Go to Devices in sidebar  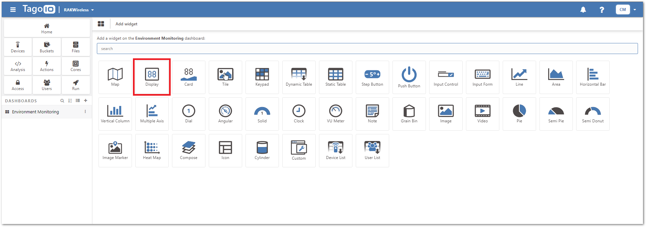tap(18, 47)
